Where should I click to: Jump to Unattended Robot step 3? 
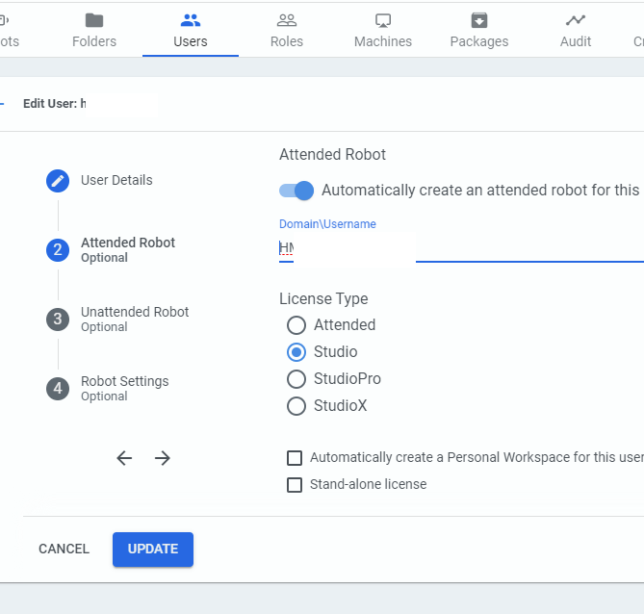58,320
